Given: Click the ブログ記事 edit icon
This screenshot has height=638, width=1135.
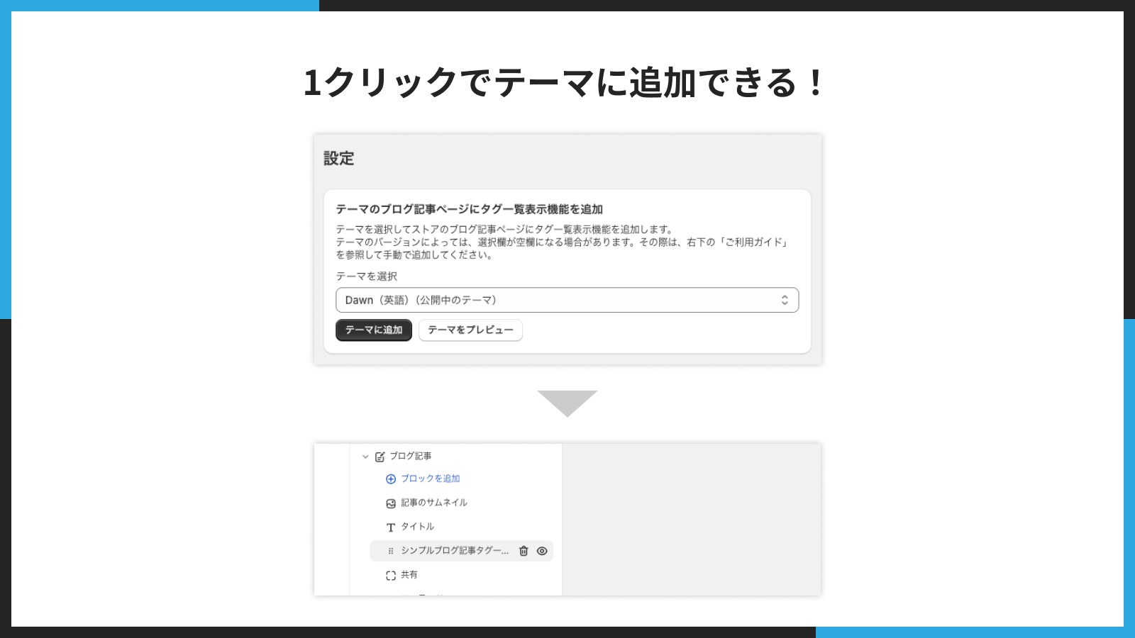Looking at the screenshot, I should click(380, 457).
